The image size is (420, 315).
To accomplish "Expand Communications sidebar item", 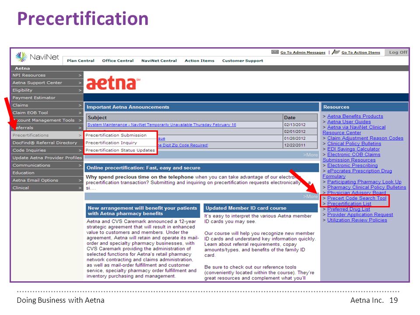I will [x=47, y=165].
